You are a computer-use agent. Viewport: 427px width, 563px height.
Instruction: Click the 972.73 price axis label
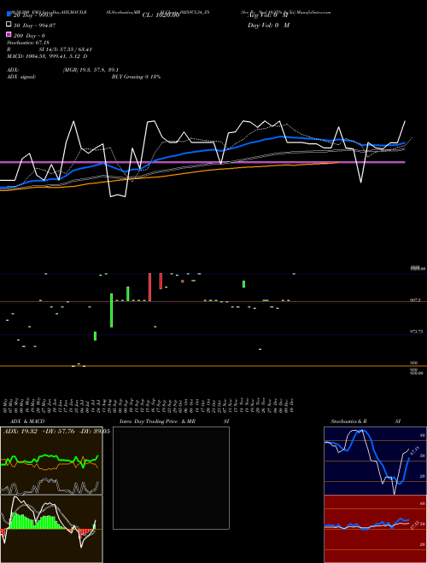pos(416,332)
